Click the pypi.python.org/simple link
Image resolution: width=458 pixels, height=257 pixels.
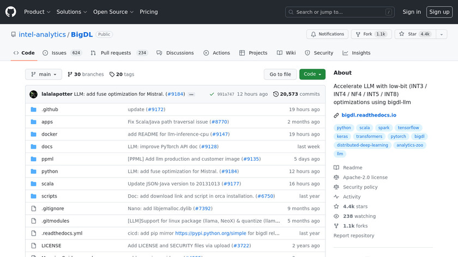point(210,234)
